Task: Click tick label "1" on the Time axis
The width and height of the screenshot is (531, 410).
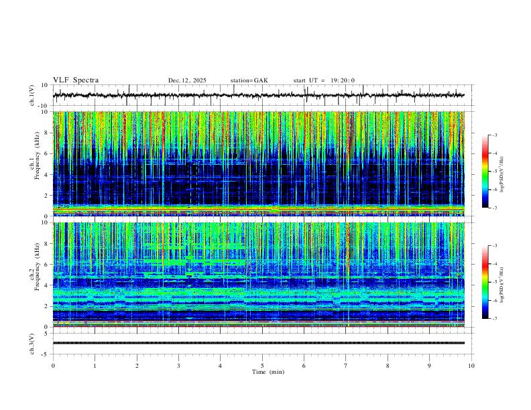Action: click(x=95, y=366)
